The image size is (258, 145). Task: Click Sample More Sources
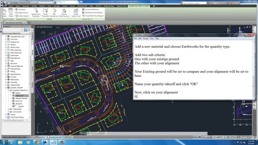coord(64,13)
